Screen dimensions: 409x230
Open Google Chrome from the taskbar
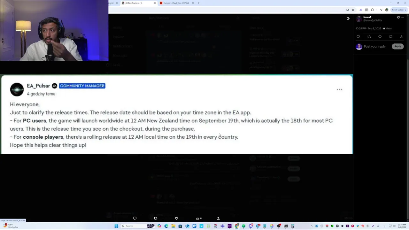[236, 226]
